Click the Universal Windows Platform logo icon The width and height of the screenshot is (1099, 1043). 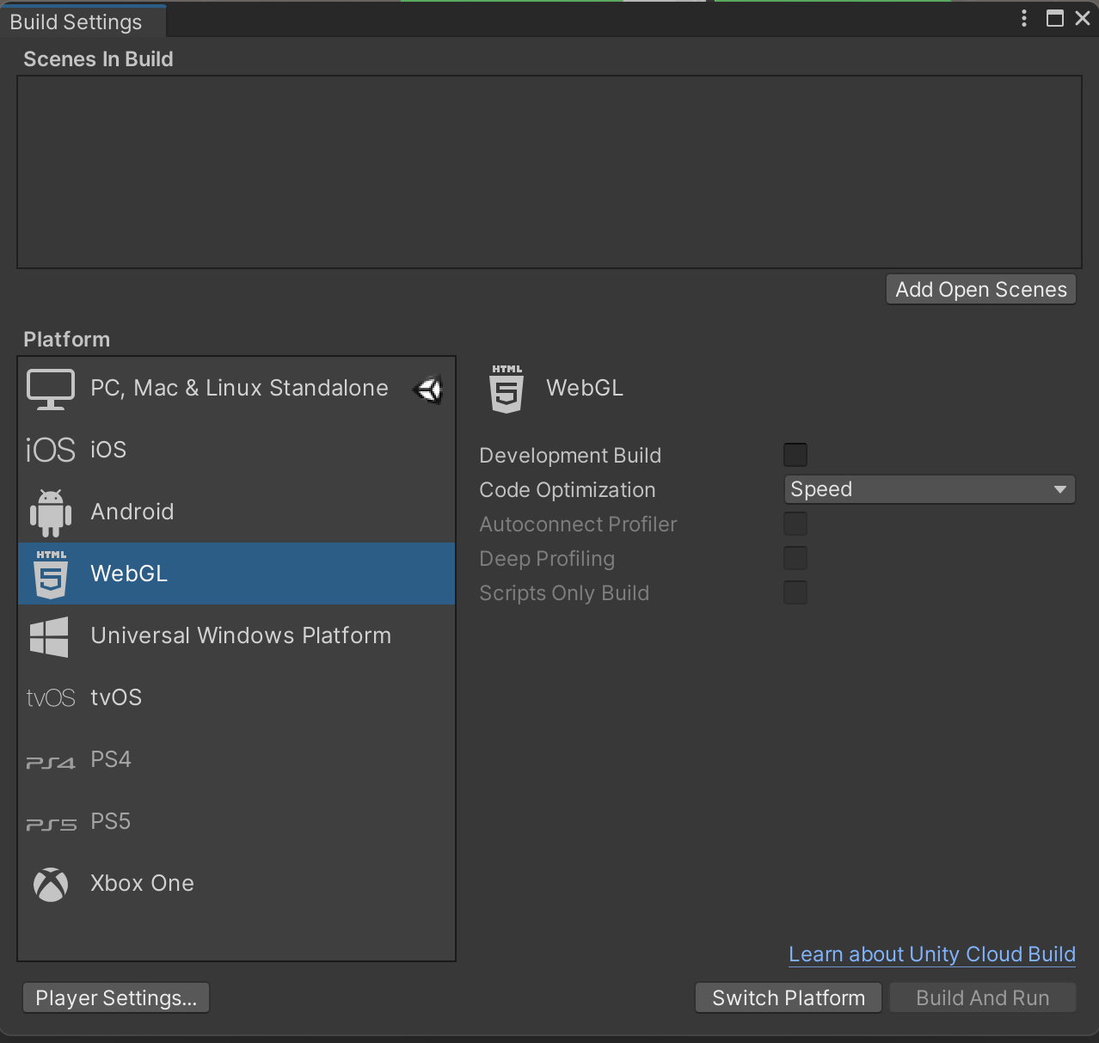point(50,636)
